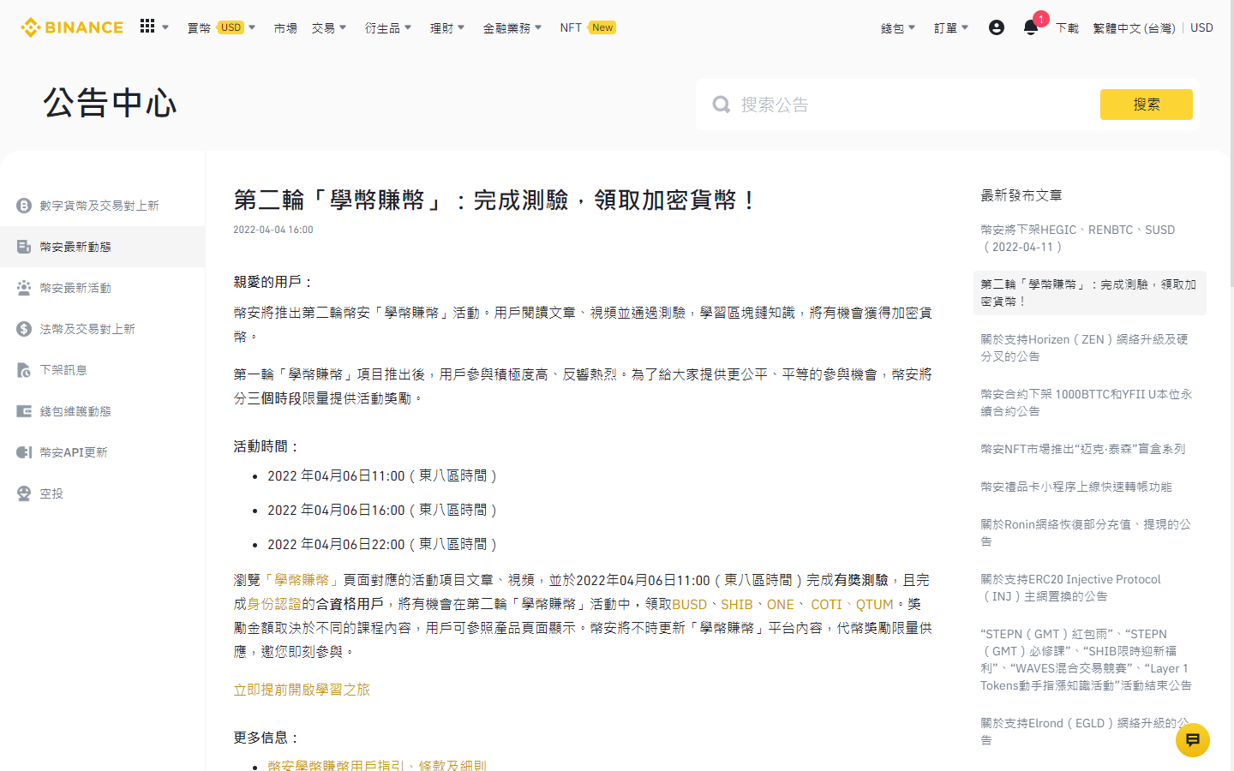Change currency via USD at top right
Viewport: 1234px width, 771px height.
tap(1201, 27)
